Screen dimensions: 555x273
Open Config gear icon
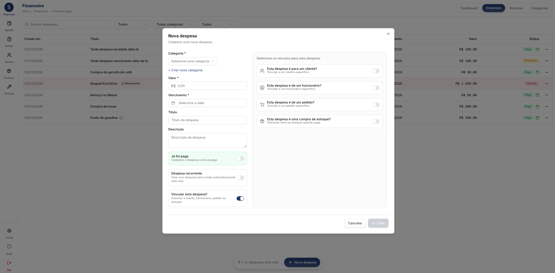coord(9,231)
